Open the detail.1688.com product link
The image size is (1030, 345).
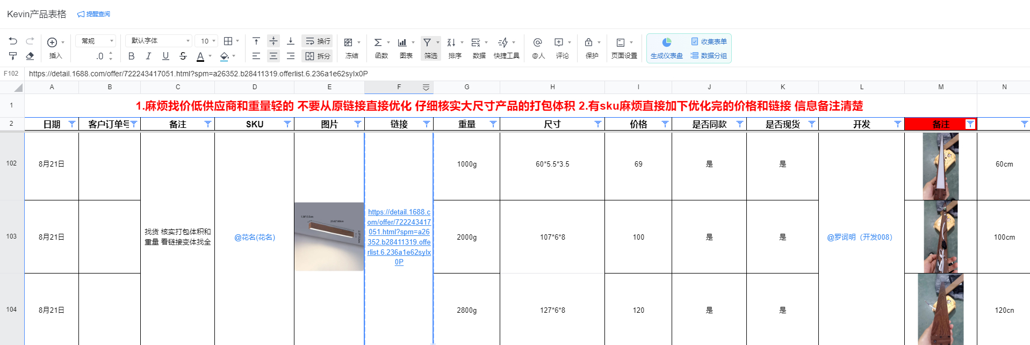(399, 237)
